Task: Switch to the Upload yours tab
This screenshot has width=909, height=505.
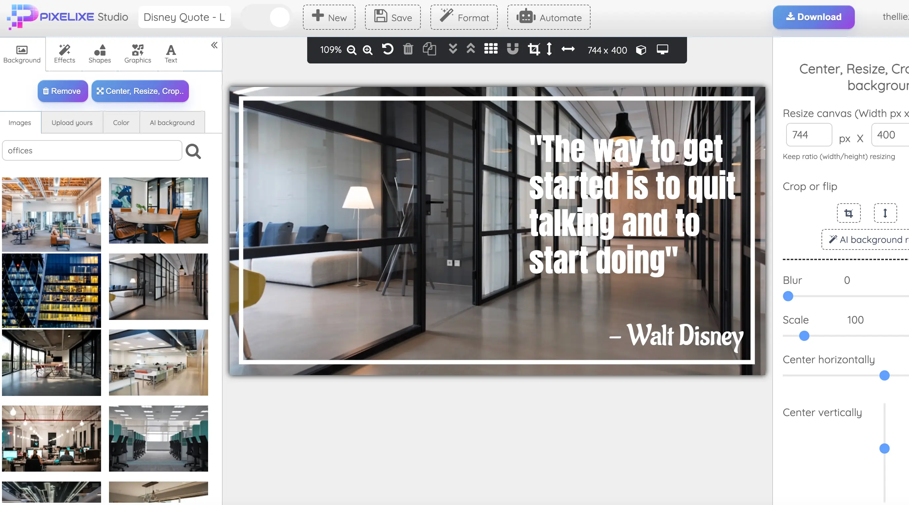Action: tap(72, 123)
